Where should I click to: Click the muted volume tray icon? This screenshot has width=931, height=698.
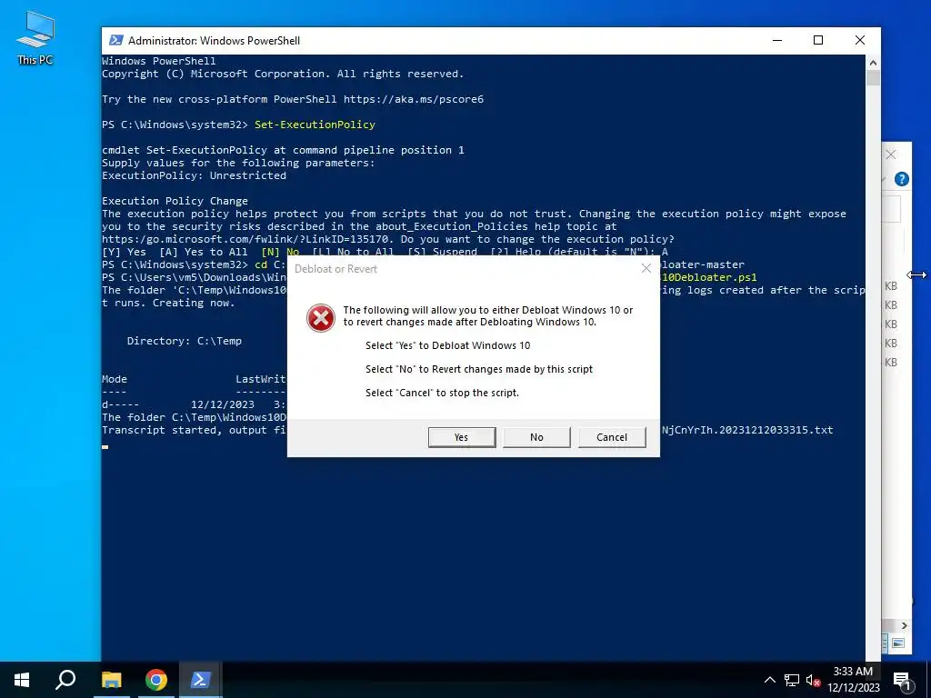(x=813, y=680)
